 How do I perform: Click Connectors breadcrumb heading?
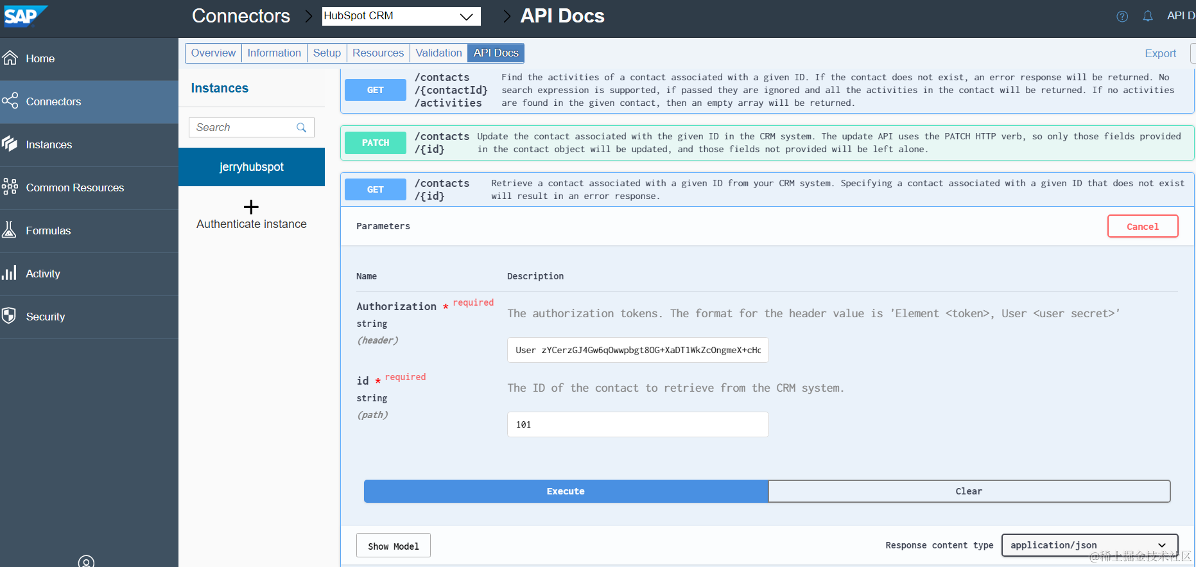(241, 16)
